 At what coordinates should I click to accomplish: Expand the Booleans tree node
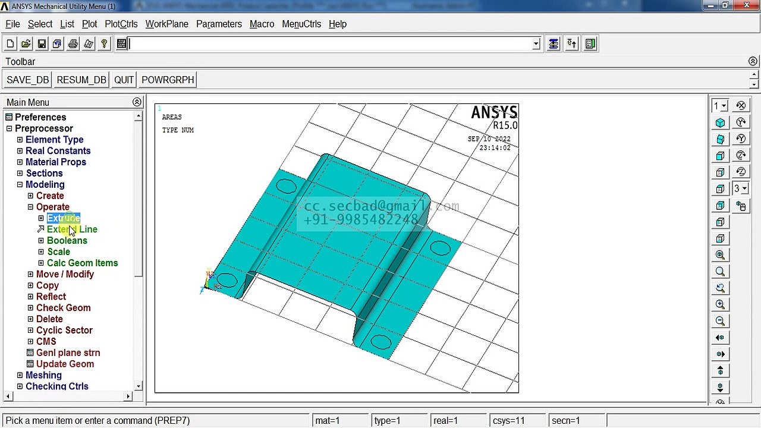pos(41,241)
